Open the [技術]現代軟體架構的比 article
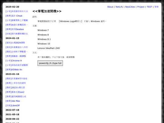 point(17,34)
